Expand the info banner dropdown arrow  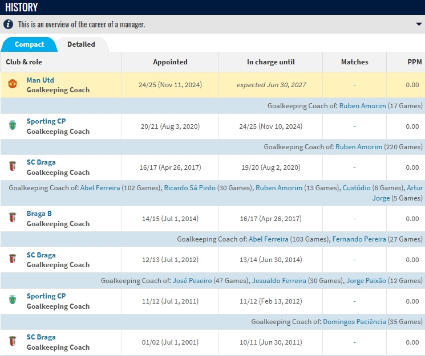click(x=419, y=24)
